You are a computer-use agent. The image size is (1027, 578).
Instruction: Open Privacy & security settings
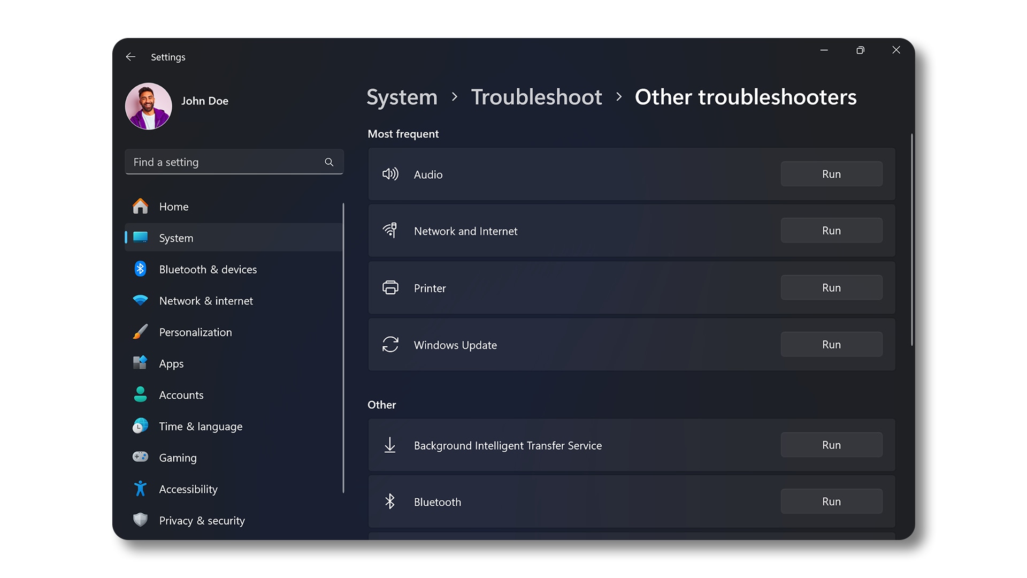click(x=201, y=520)
